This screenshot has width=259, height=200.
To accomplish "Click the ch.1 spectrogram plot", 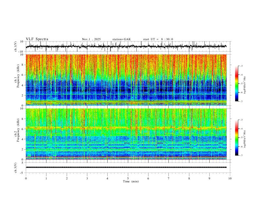I will click(x=126, y=80).
